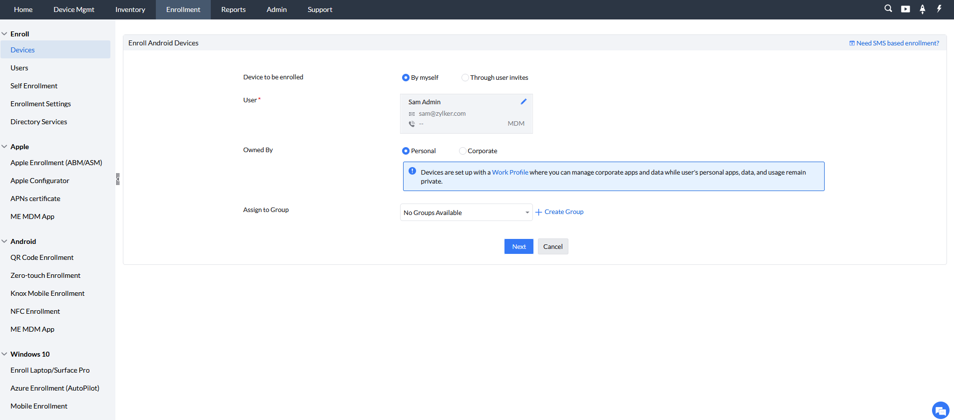Click the Next button
The image size is (954, 420).
pos(518,246)
